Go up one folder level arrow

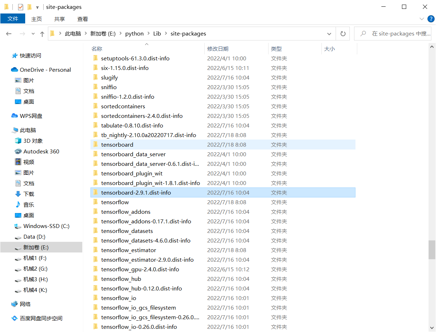tap(42, 34)
